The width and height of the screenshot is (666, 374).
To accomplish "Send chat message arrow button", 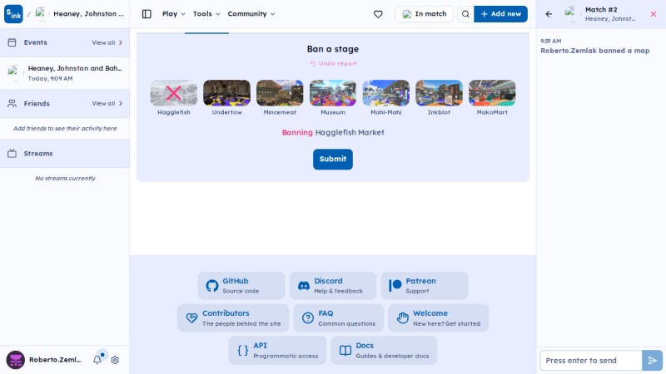I will pos(652,361).
